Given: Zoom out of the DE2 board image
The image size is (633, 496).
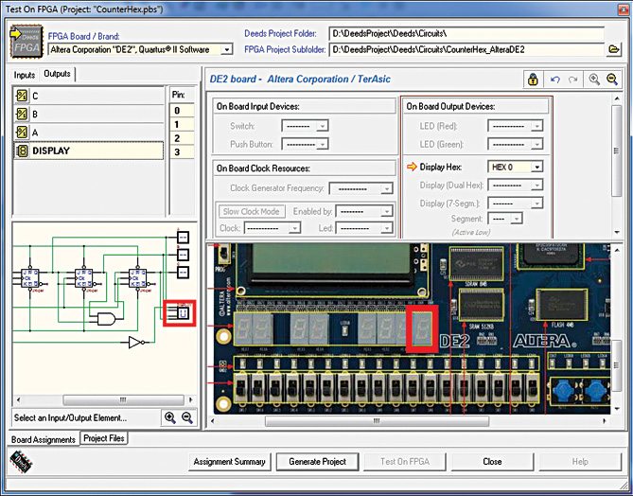Looking at the screenshot, I should click(612, 80).
